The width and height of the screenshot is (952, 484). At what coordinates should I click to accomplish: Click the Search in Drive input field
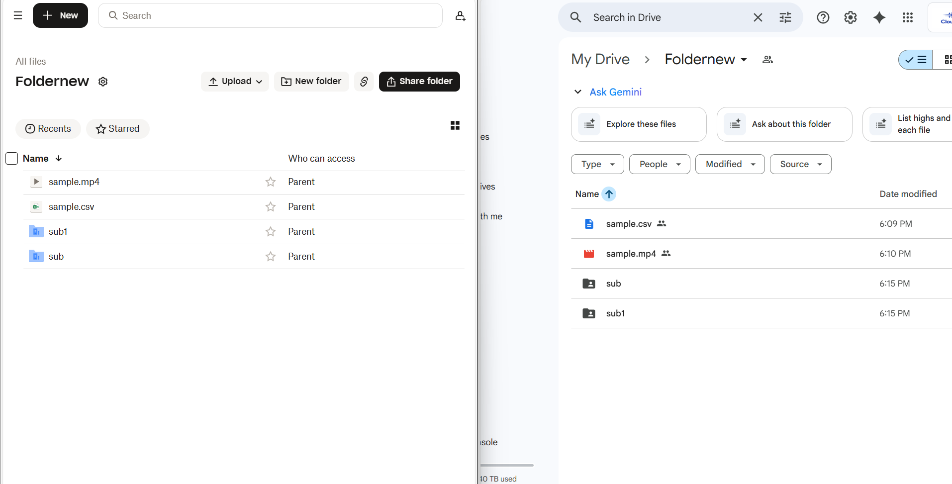point(647,17)
